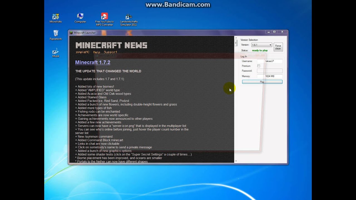The image size is (356, 200).
Task: Open Free YouTube to MP3 Converter icon
Action: pyautogui.click(x=104, y=19)
